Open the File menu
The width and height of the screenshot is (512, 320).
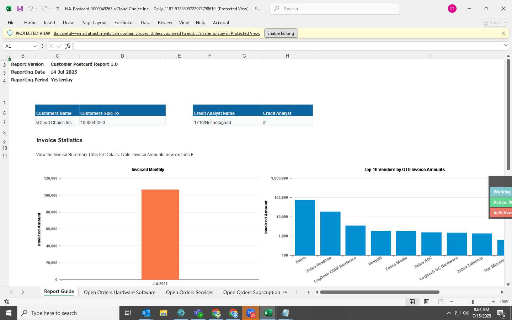pos(11,22)
